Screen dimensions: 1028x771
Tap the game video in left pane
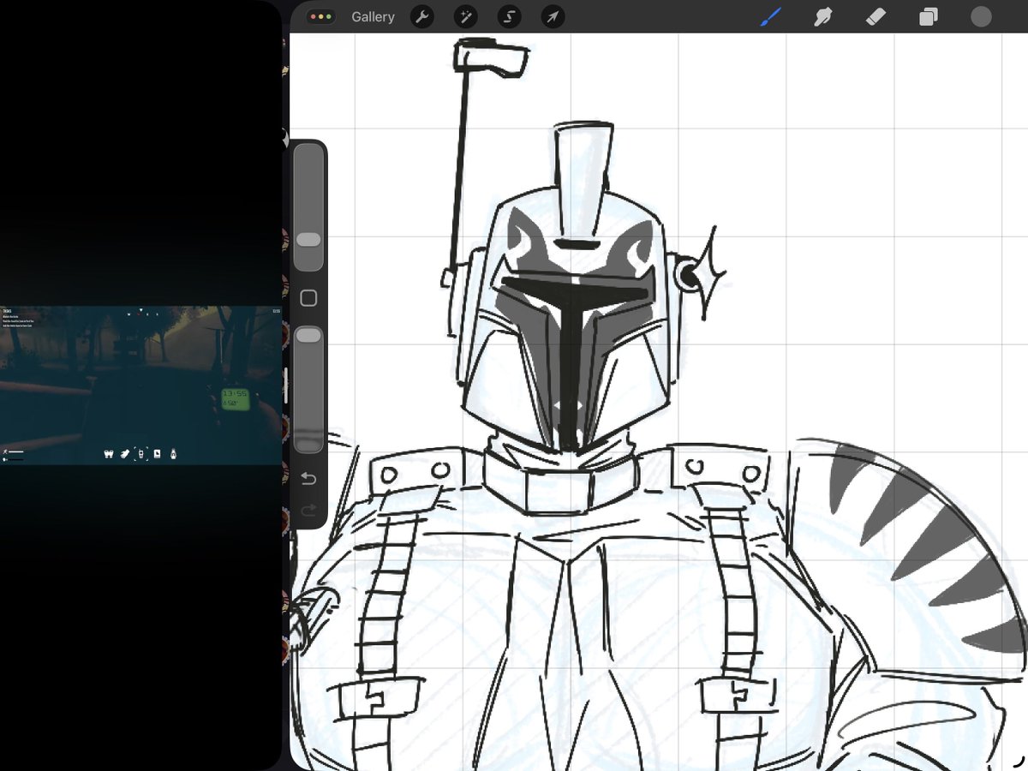click(140, 385)
